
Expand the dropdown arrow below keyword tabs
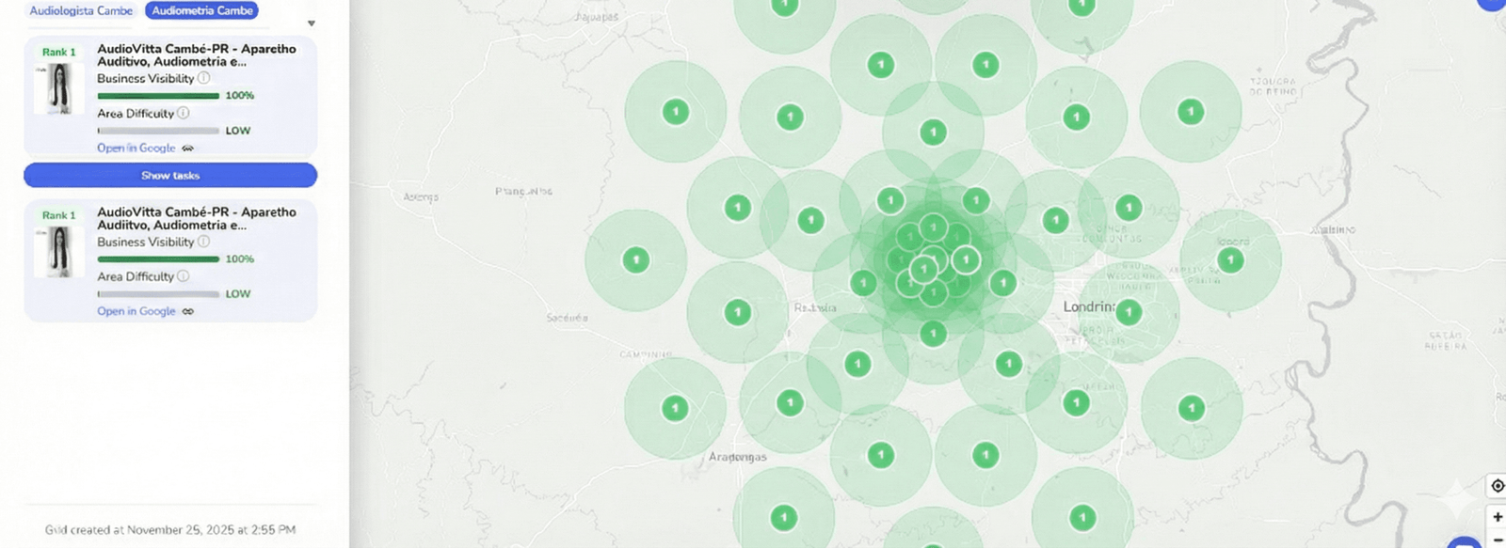tap(312, 23)
